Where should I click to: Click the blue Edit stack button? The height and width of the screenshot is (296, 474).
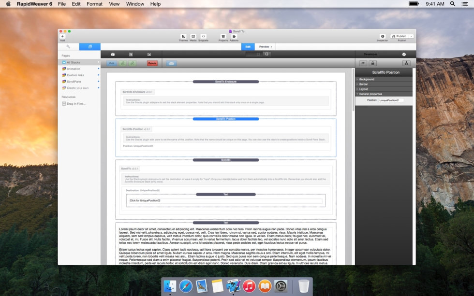tap(112, 63)
